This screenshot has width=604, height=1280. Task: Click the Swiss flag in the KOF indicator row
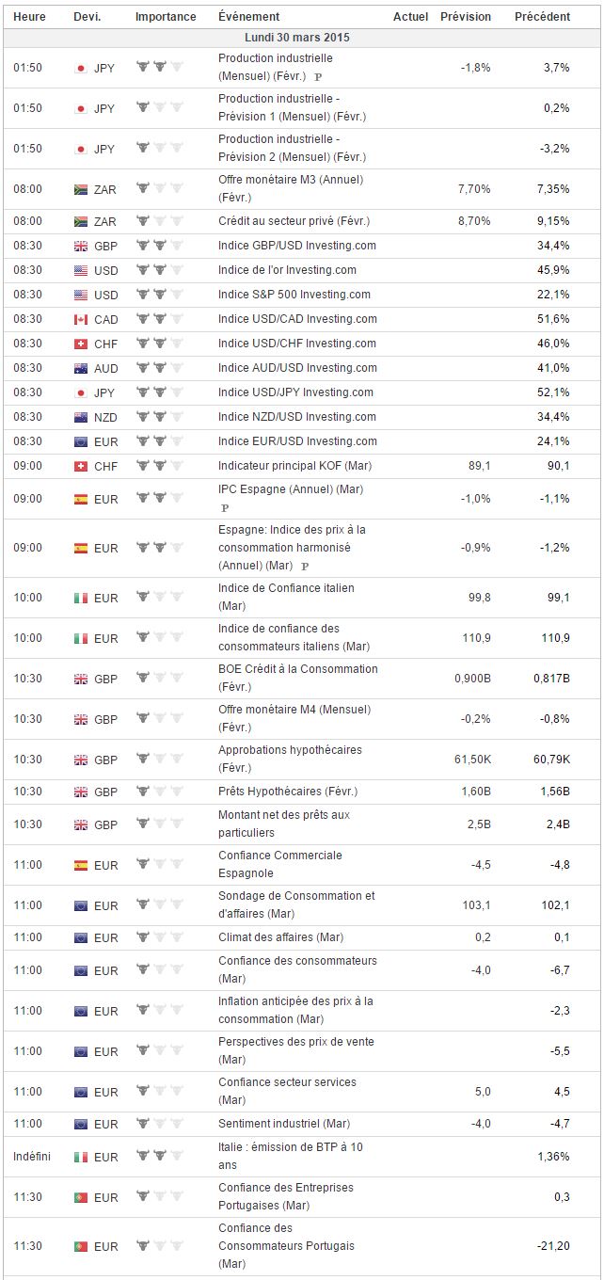pos(81,466)
